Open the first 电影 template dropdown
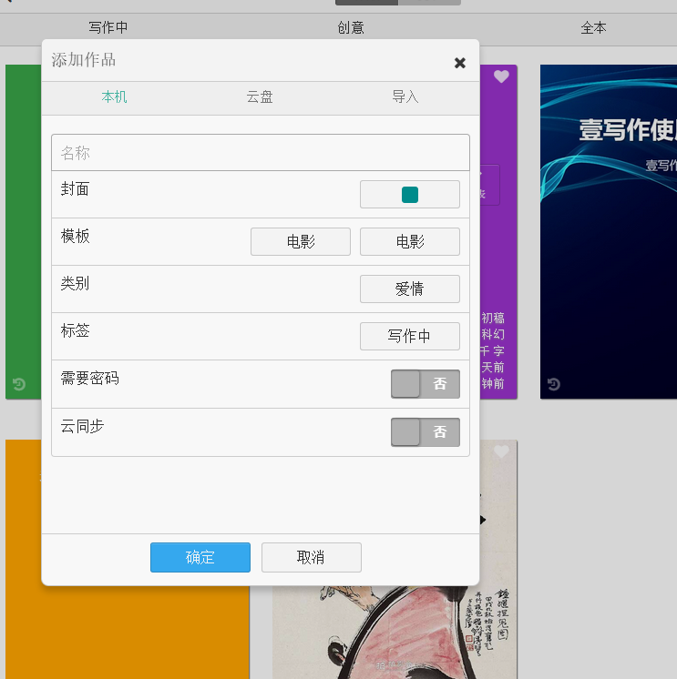The width and height of the screenshot is (677, 679). [x=301, y=242]
